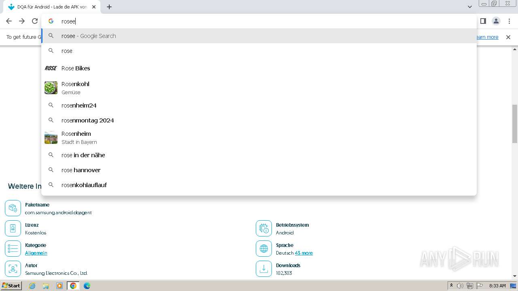
Task: Reload the current page
Action: (x=35, y=21)
